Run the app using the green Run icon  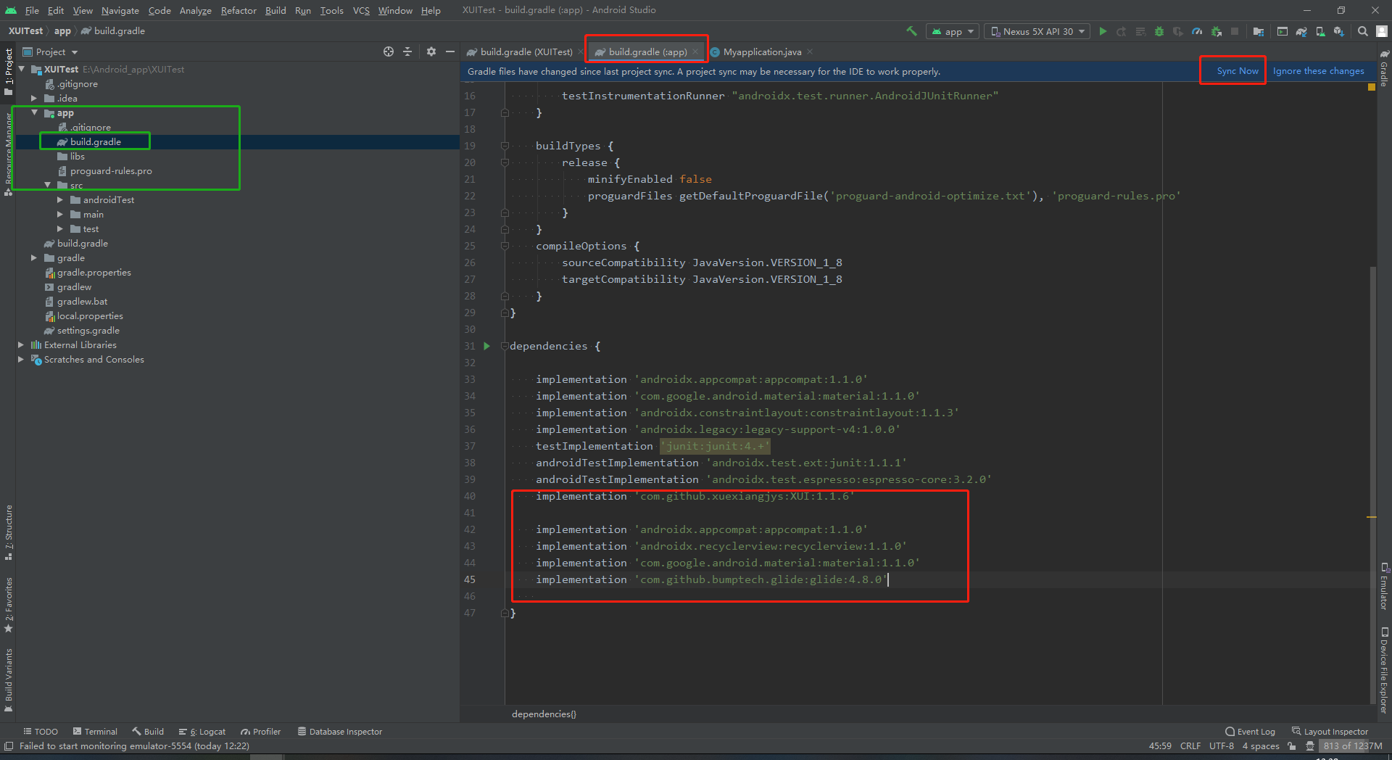1103,31
